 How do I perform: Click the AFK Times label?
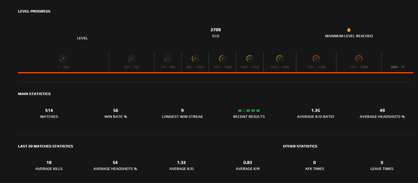[314, 169]
